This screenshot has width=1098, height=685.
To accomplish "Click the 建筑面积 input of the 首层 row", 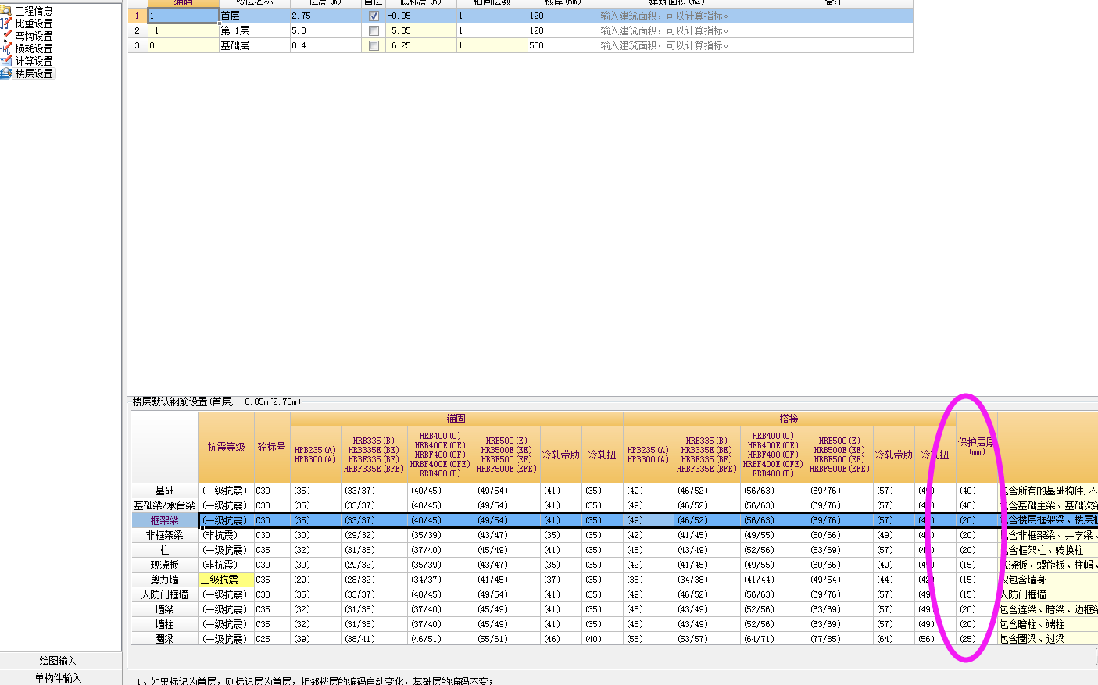I will 677,16.
